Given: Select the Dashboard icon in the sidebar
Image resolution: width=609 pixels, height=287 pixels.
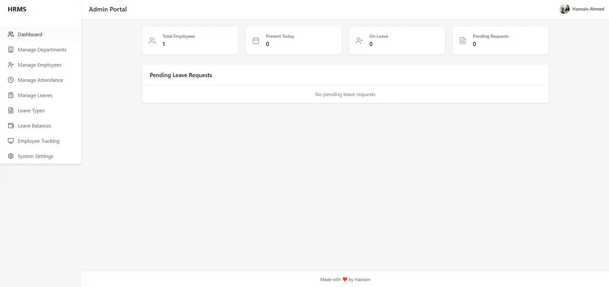Looking at the screenshot, I should pyautogui.click(x=11, y=34).
